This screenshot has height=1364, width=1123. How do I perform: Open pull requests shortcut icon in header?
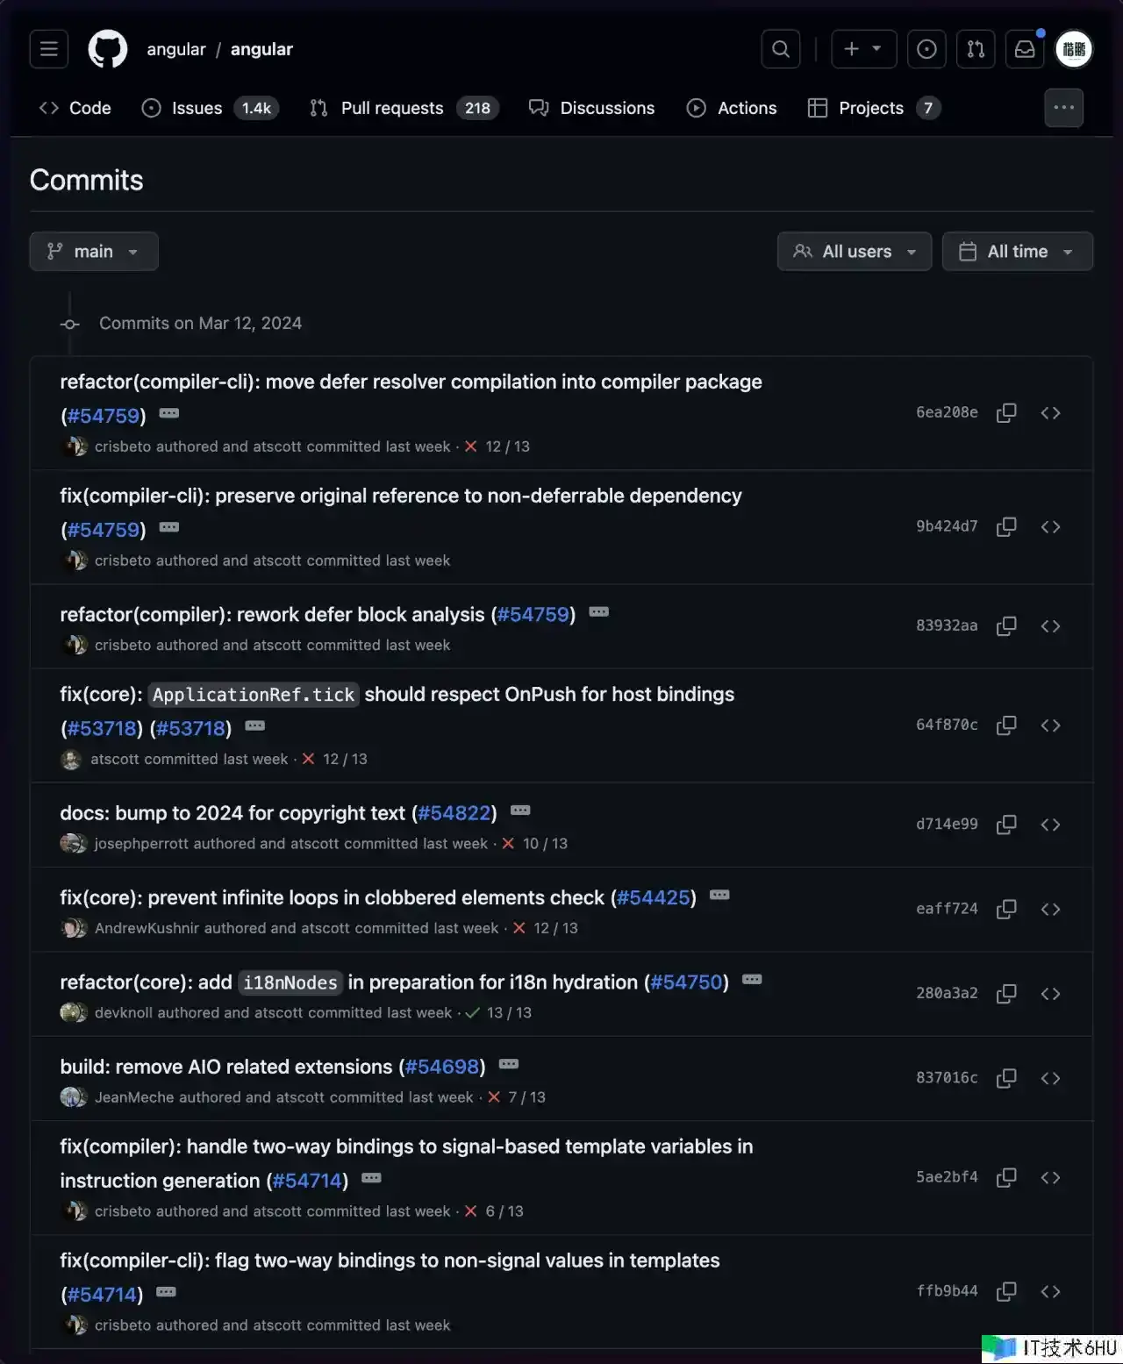(x=976, y=49)
